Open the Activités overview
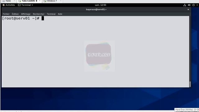 point(9,5)
